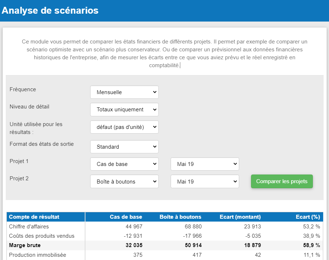The height and width of the screenshot is (260, 329).
Task: Expand the results unit dropdown
Action: 124,127
